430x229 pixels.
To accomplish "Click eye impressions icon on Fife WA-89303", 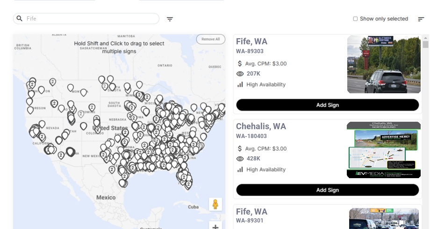I will tap(240, 74).
